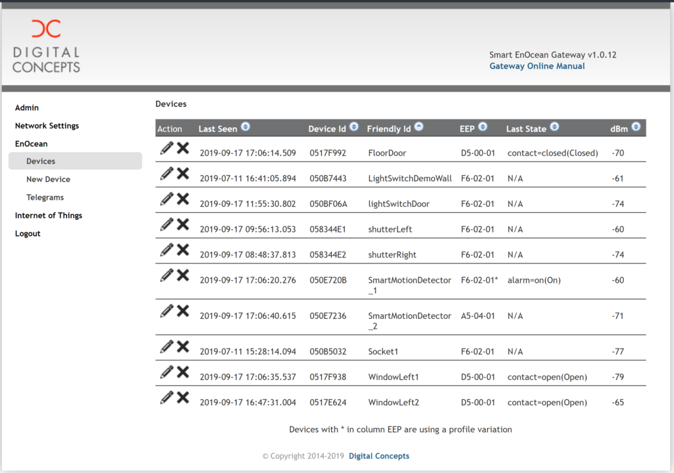Open the New Device page
This screenshot has width=674, height=473.
(48, 179)
